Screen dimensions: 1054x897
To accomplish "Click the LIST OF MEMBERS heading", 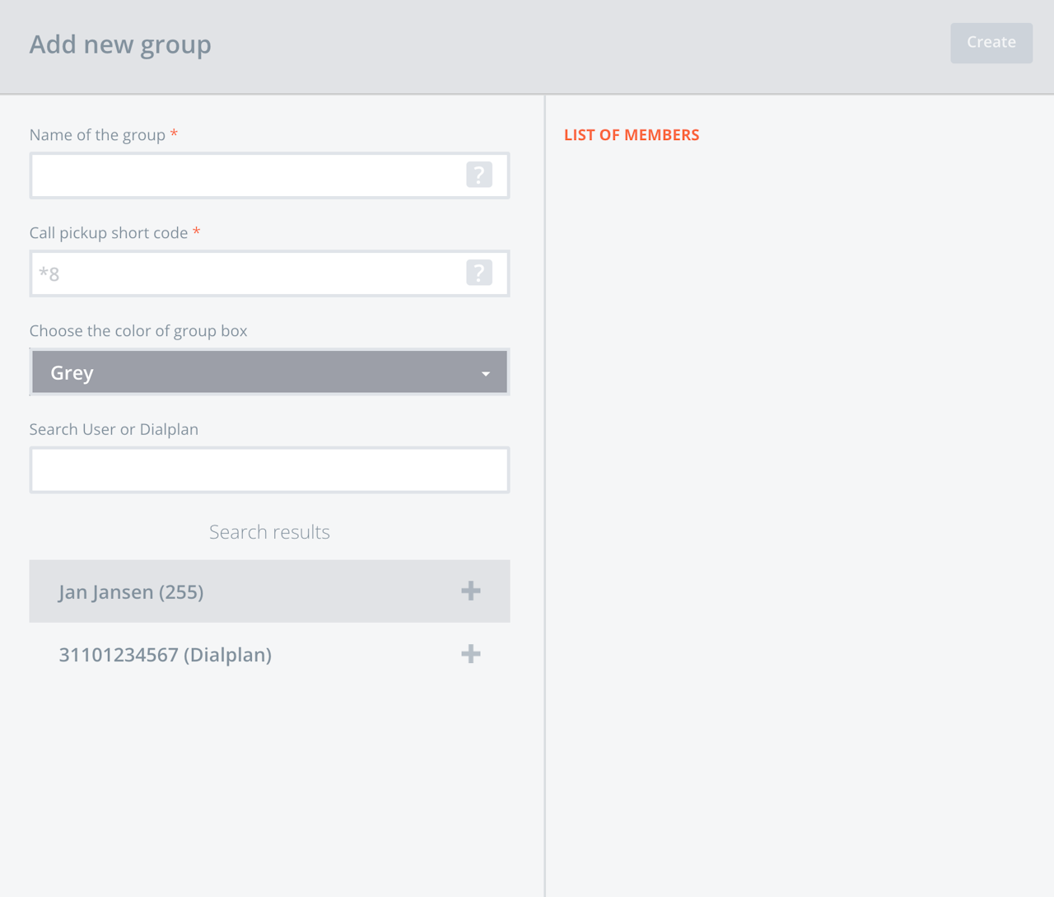I will pos(632,135).
